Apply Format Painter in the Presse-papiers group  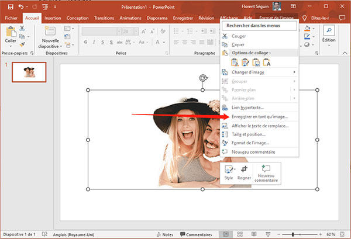22,44
